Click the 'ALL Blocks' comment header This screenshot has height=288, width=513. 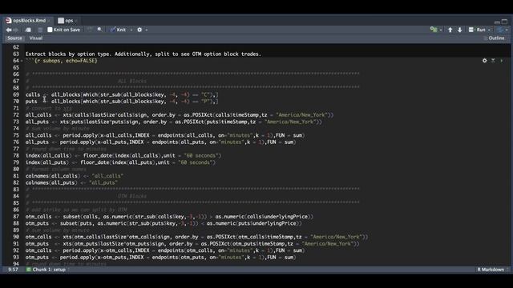(132, 81)
